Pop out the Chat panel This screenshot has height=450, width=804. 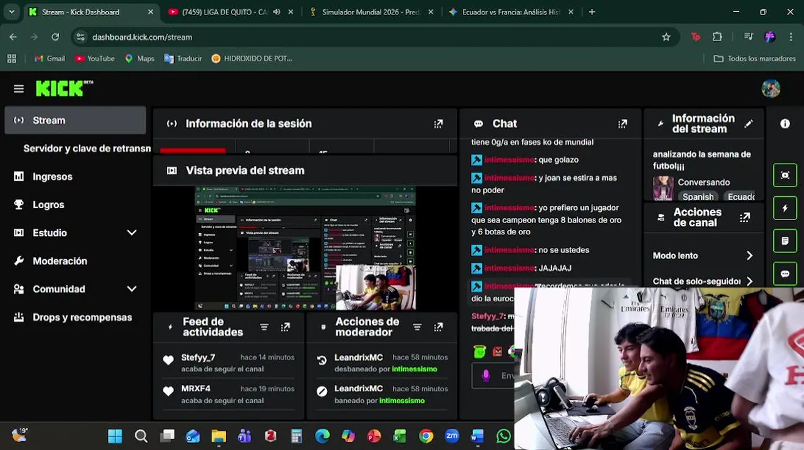pos(622,124)
